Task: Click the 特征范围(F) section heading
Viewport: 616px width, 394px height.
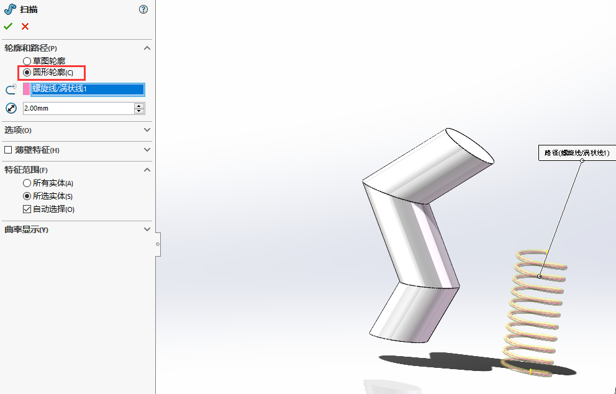Action: click(x=26, y=170)
